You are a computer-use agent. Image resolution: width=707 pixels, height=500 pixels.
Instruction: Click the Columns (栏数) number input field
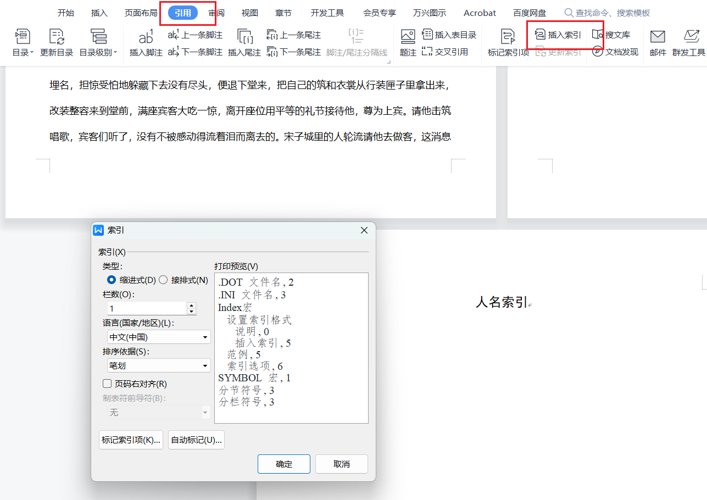[x=147, y=308]
